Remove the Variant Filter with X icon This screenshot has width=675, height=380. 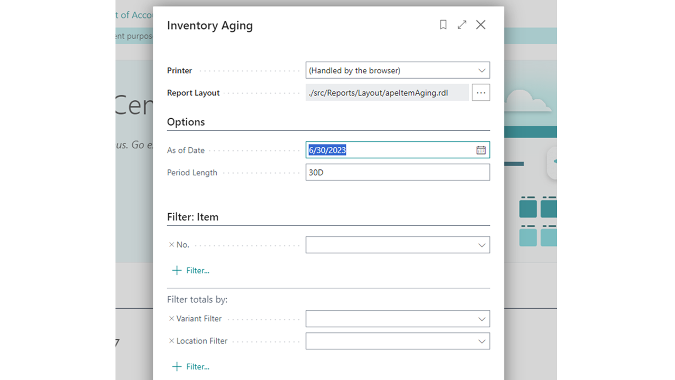[171, 319]
